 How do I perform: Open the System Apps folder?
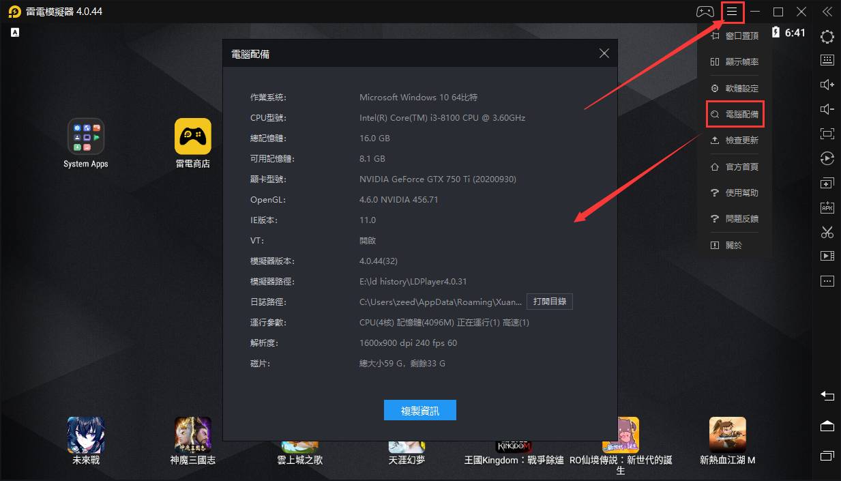pyautogui.click(x=86, y=143)
